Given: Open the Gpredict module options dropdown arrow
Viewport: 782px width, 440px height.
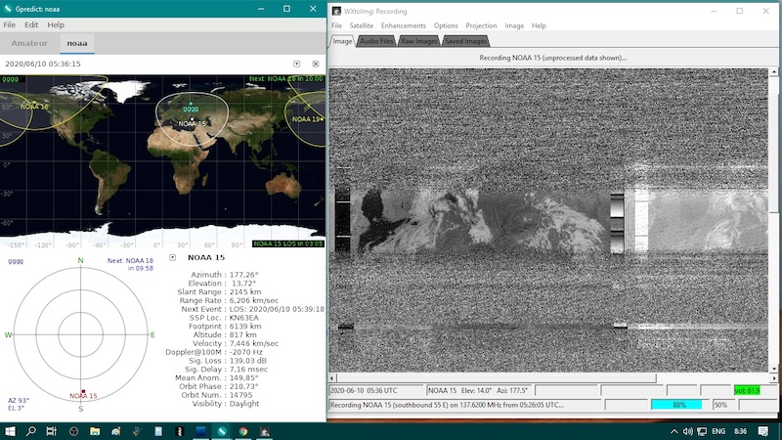Looking at the screenshot, I should (x=296, y=64).
